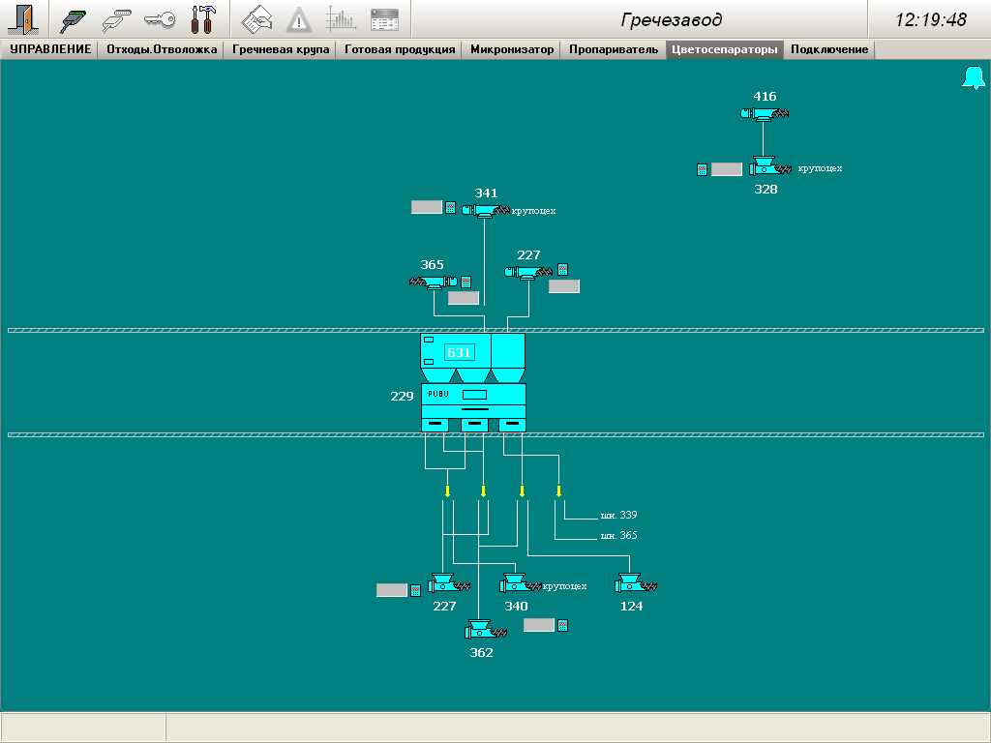Switch to the Микронизатор tab
The height and width of the screenshot is (743, 991).
coord(512,49)
